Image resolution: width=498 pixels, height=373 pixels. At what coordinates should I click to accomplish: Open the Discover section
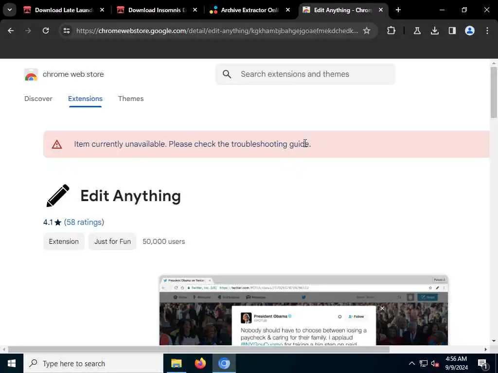(38, 99)
